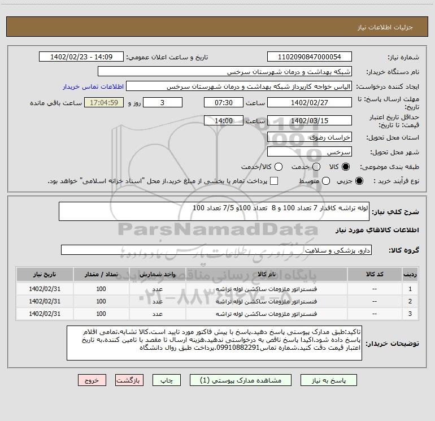Image resolution: width=435 pixels, height=421 pixels.
Task: Click the اطلاعات کالاهای مورد نیاز heading
Action: click(377, 230)
